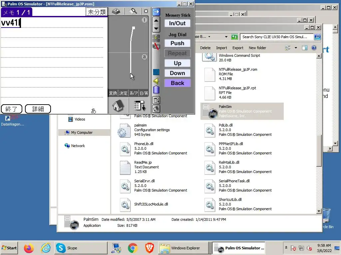Click the Explorer search box
This screenshot has height=255, width=341.
click(277, 37)
